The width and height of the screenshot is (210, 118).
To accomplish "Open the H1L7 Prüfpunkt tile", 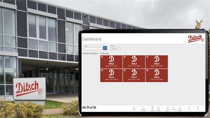I will coord(134,76).
